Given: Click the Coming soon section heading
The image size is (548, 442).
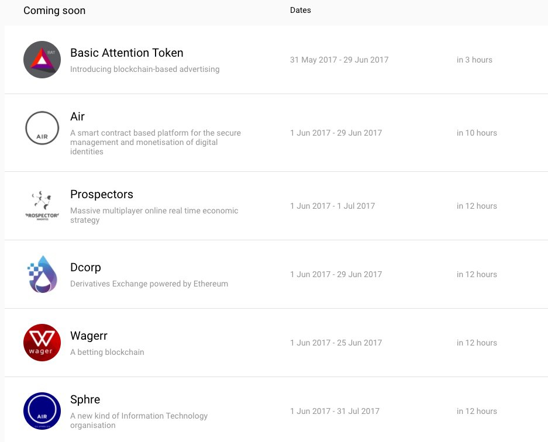Looking at the screenshot, I should click(x=54, y=11).
